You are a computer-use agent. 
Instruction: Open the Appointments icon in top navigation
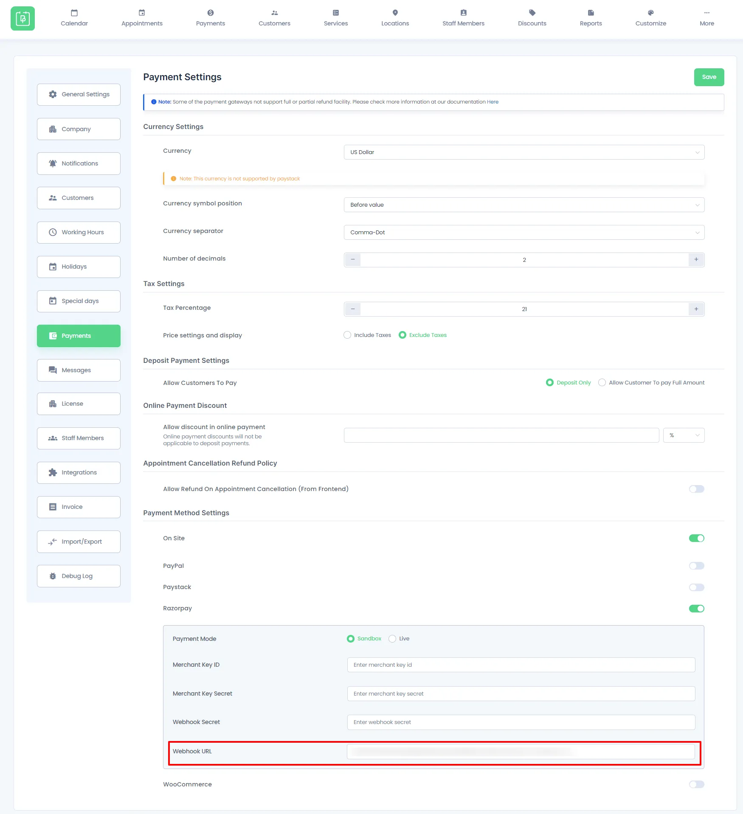(x=142, y=13)
